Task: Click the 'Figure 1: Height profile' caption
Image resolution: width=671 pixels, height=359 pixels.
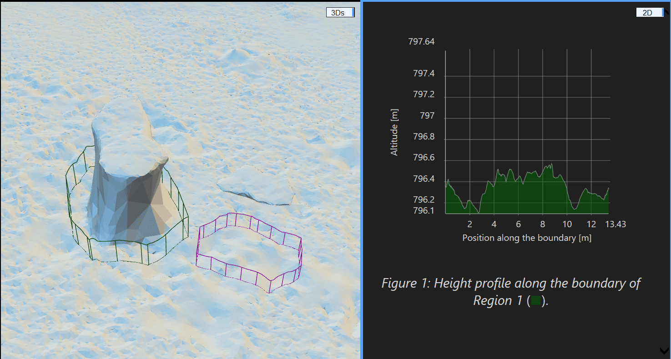Action: click(x=511, y=292)
